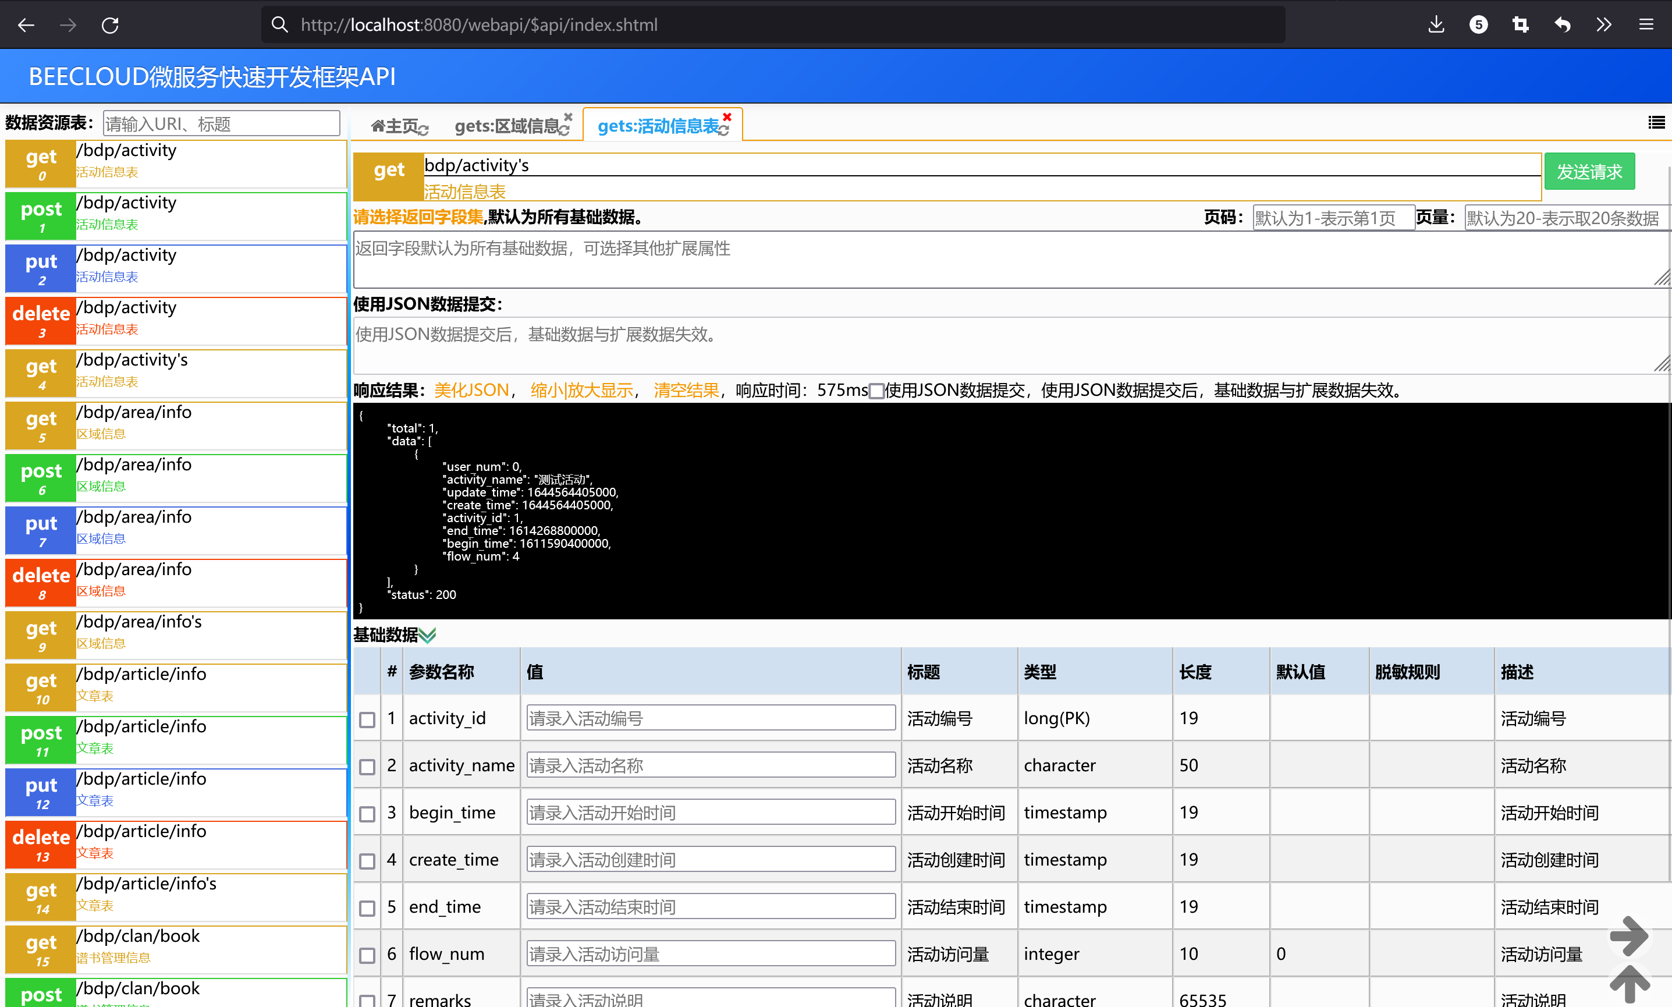Click the browser forward arrow
Image resolution: width=1672 pixels, height=1007 pixels.
68,25
